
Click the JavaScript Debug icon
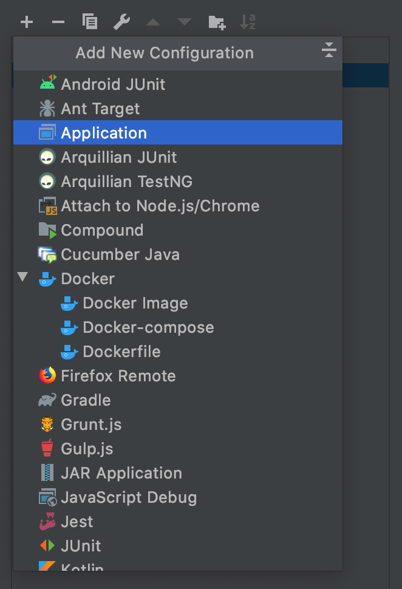(48, 497)
